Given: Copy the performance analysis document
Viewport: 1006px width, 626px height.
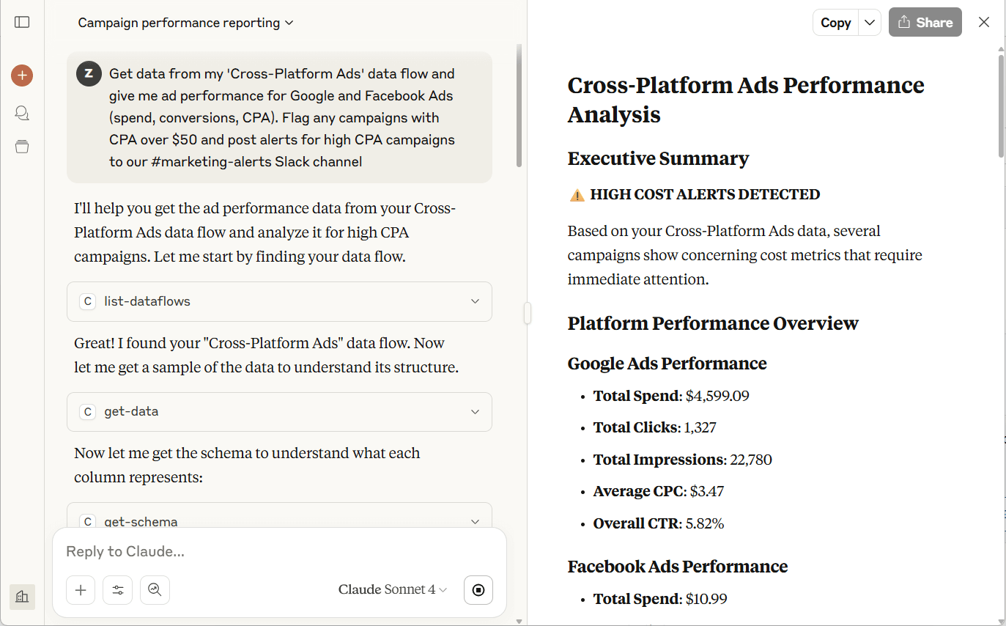Looking at the screenshot, I should point(835,22).
